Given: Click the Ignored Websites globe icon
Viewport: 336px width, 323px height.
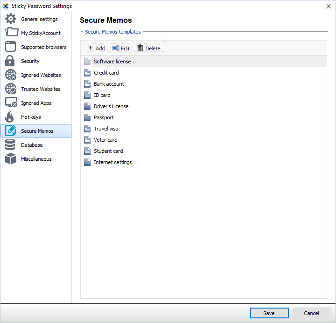Looking at the screenshot, I should point(11,75).
